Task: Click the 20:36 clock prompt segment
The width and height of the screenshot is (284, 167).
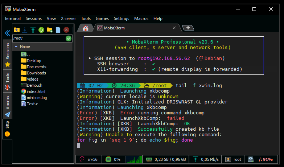Action: tap(125, 85)
